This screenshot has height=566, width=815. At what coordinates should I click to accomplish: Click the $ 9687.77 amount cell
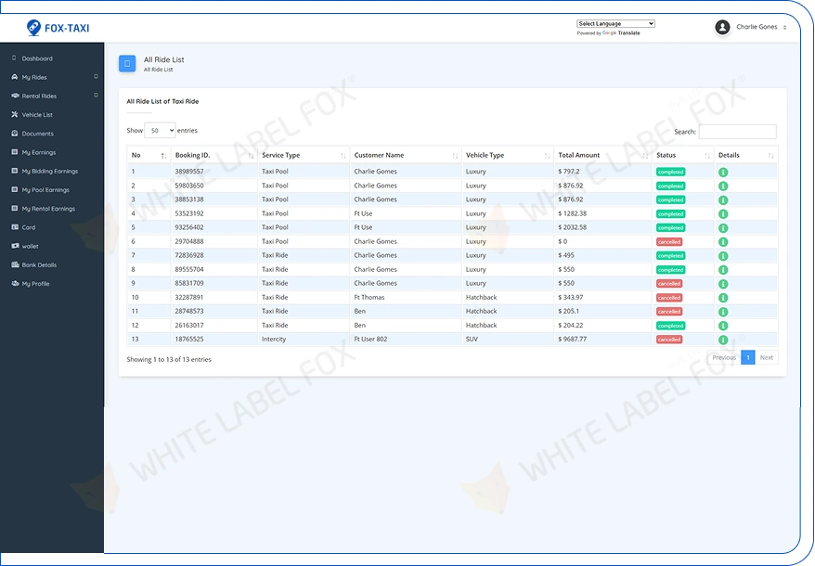point(602,340)
